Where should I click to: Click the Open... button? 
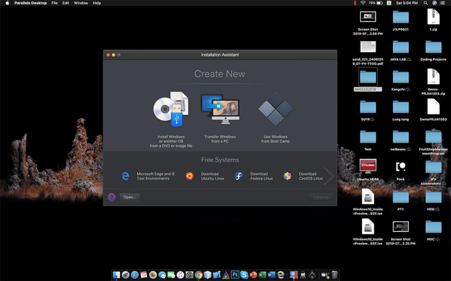130,197
